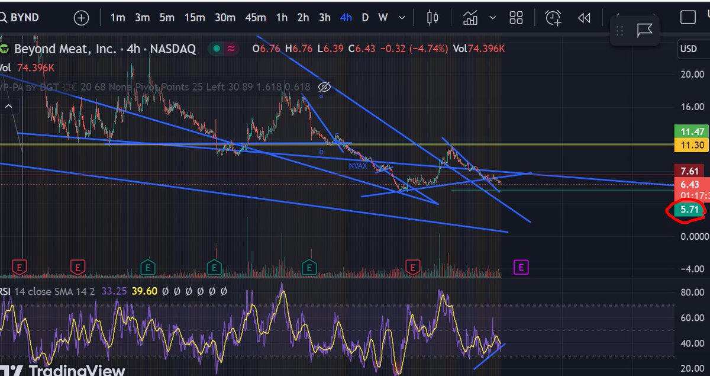Click the RSI value 33.25

(114, 291)
